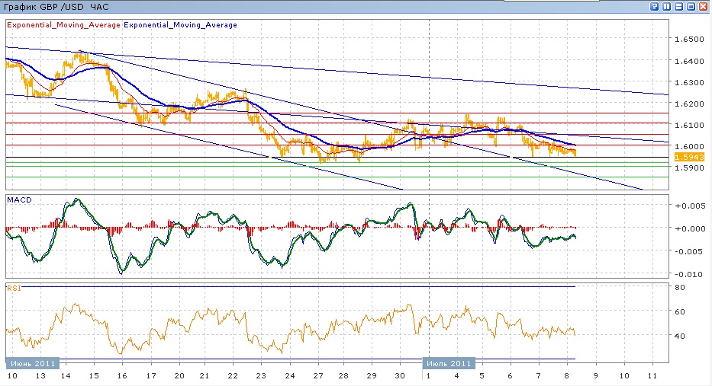Select the blue Exponential_Moving_Average legend label
This screenshot has width=712, height=386.
point(180,25)
